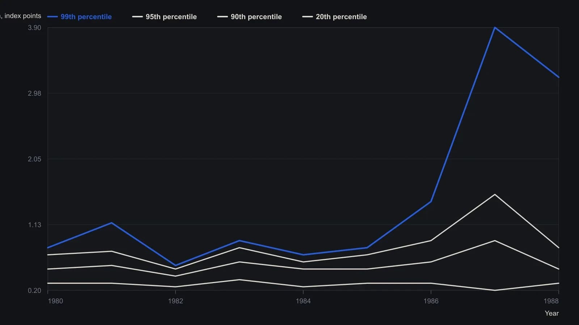Click the 1988 x-axis label
The height and width of the screenshot is (325, 579).
tap(551, 301)
